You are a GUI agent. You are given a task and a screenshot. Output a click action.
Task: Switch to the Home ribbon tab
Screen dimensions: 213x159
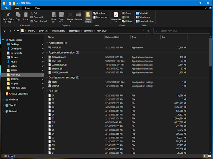16,8
